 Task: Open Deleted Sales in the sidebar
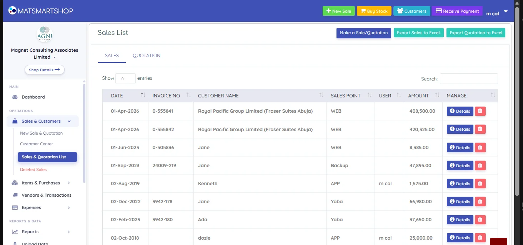(33, 169)
